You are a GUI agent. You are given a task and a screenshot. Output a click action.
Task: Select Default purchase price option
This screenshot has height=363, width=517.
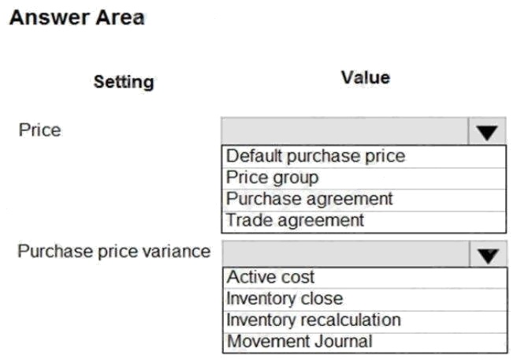pos(315,156)
